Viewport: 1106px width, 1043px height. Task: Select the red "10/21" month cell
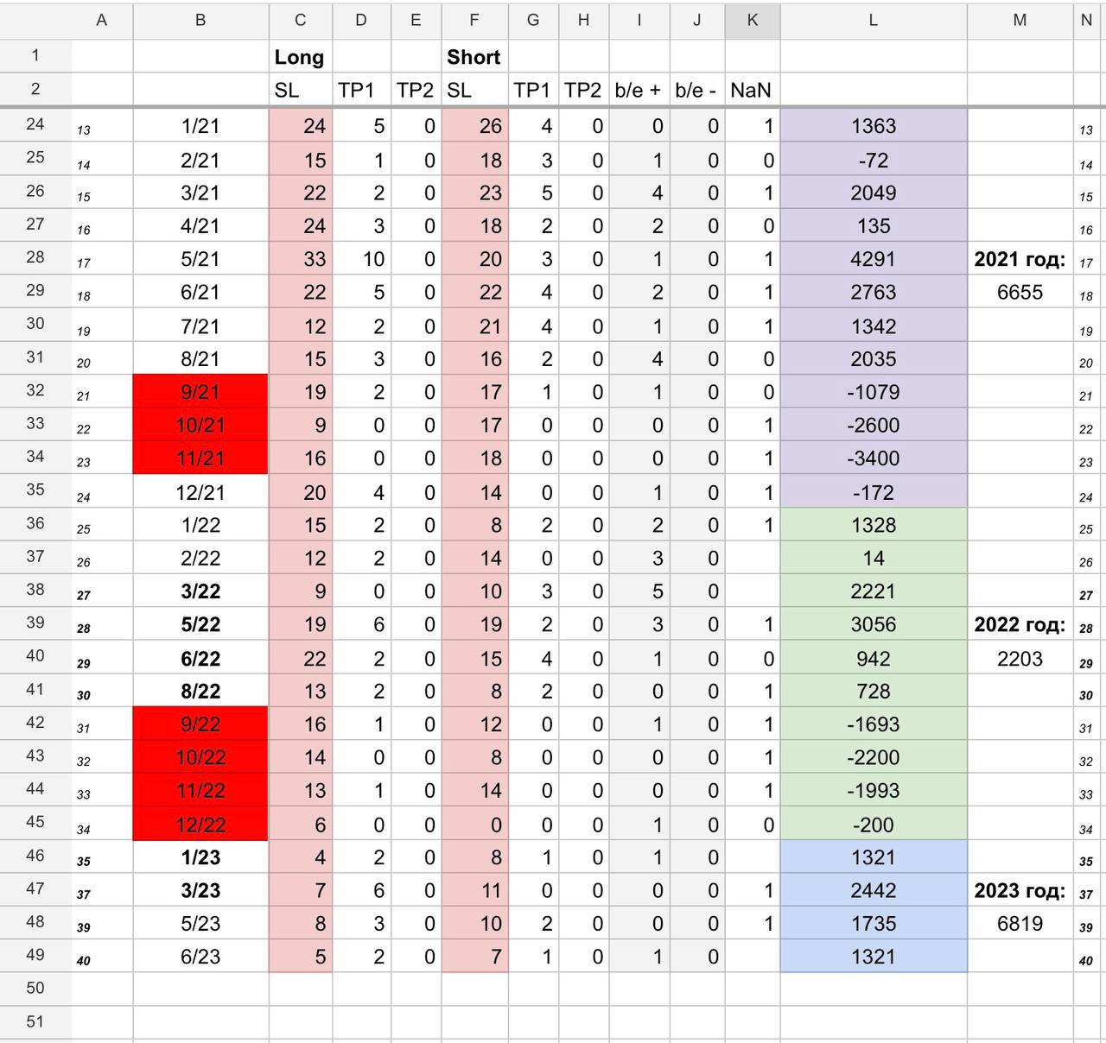tap(200, 425)
